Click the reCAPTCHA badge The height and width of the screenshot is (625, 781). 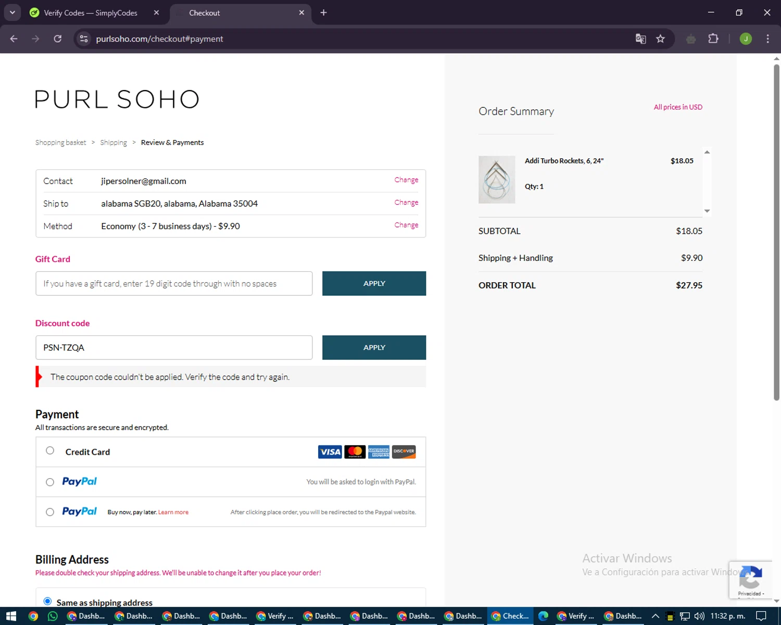pyautogui.click(x=750, y=580)
